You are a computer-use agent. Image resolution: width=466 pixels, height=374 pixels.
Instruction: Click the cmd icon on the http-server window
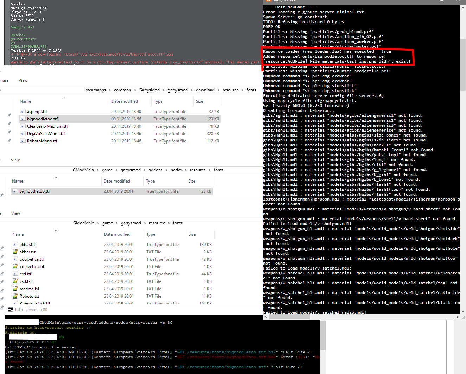pos(10,310)
